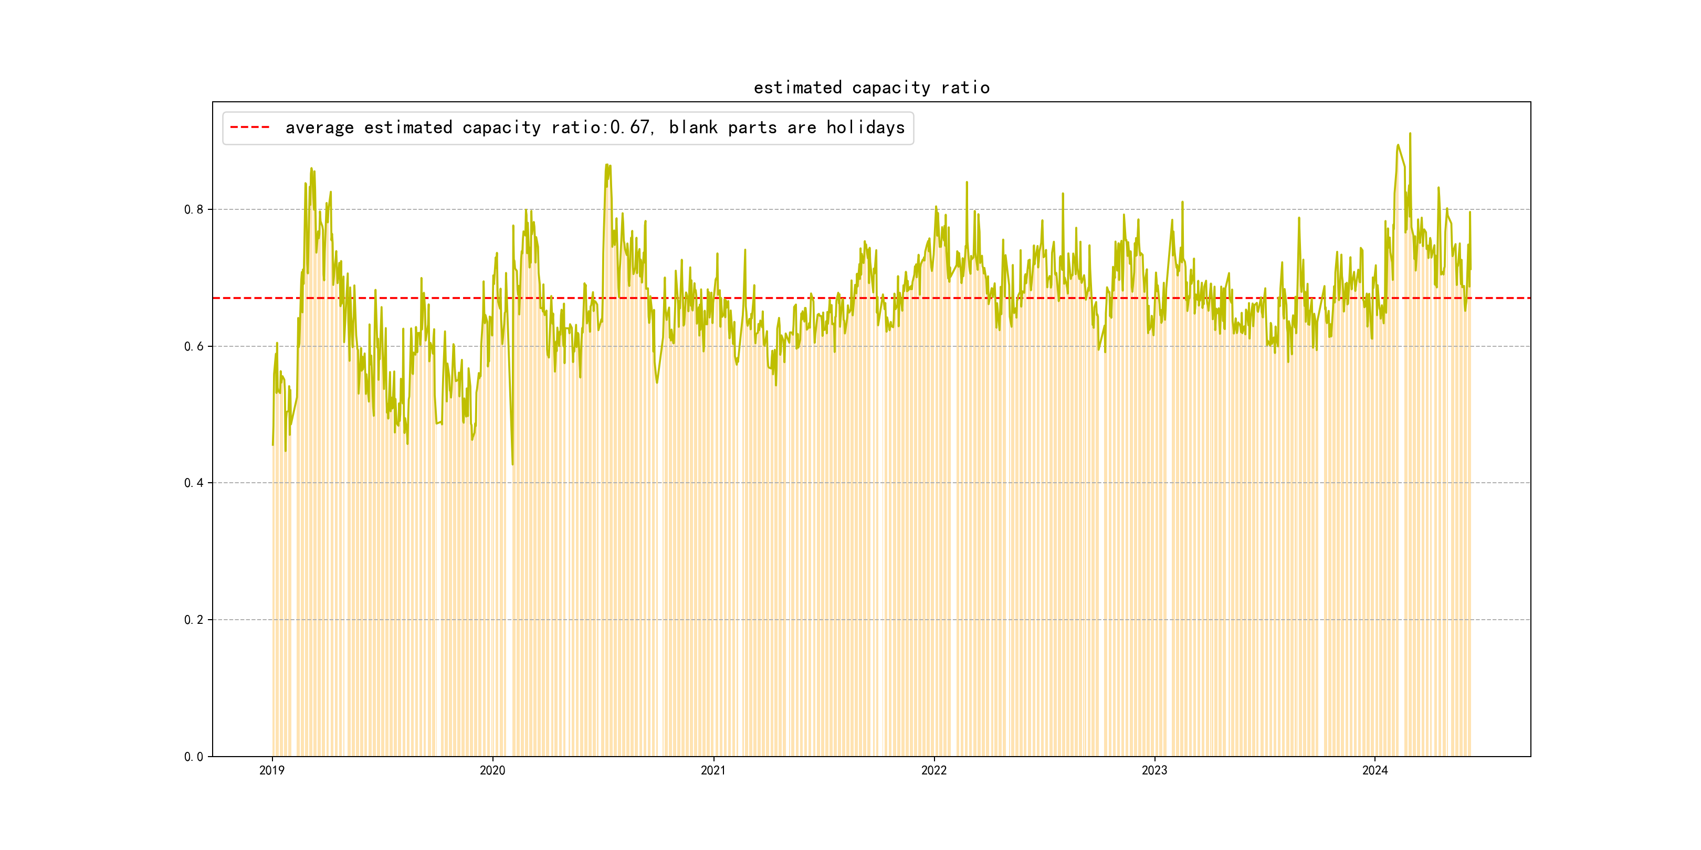Viewport: 1701px width, 850px height.
Task: Click the 0.2 y-axis tick label
Action: pos(194,620)
